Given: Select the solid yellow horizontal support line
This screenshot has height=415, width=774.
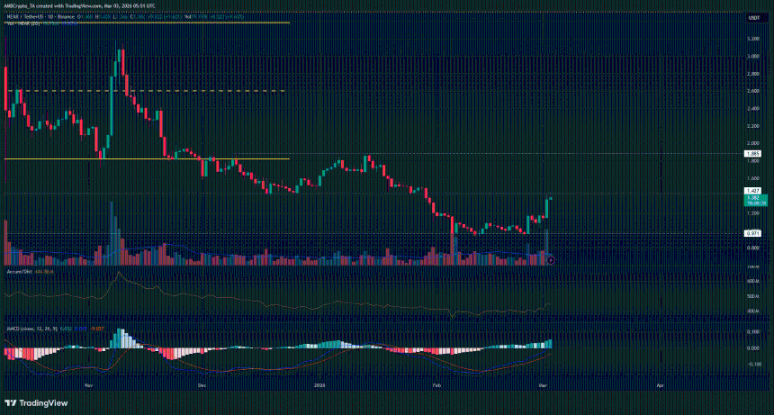Looking at the screenshot, I should 144,158.
